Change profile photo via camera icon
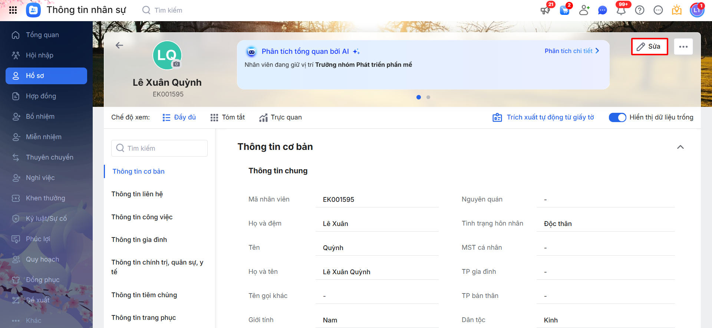712x328 pixels. tap(177, 64)
